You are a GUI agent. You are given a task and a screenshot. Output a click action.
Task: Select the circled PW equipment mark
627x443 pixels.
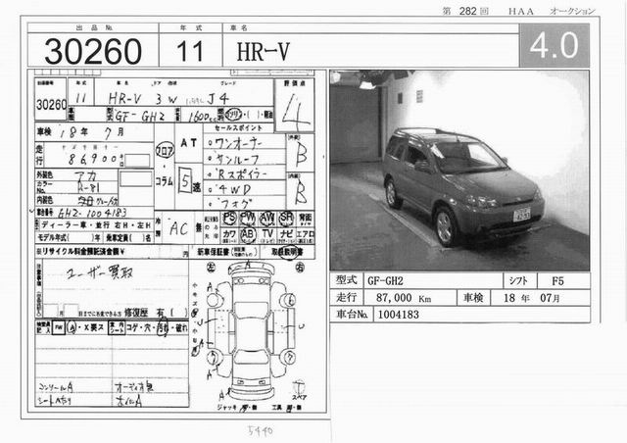pyautogui.click(x=248, y=218)
